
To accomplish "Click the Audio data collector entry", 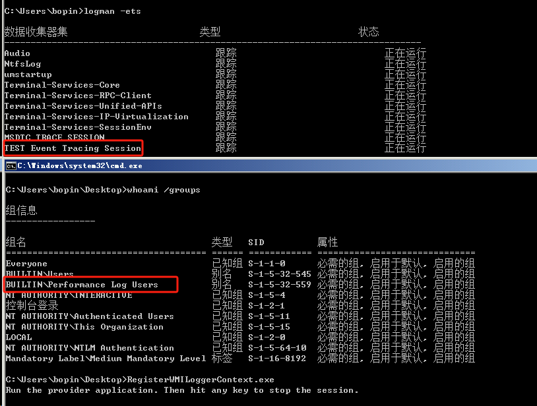I will (17, 53).
